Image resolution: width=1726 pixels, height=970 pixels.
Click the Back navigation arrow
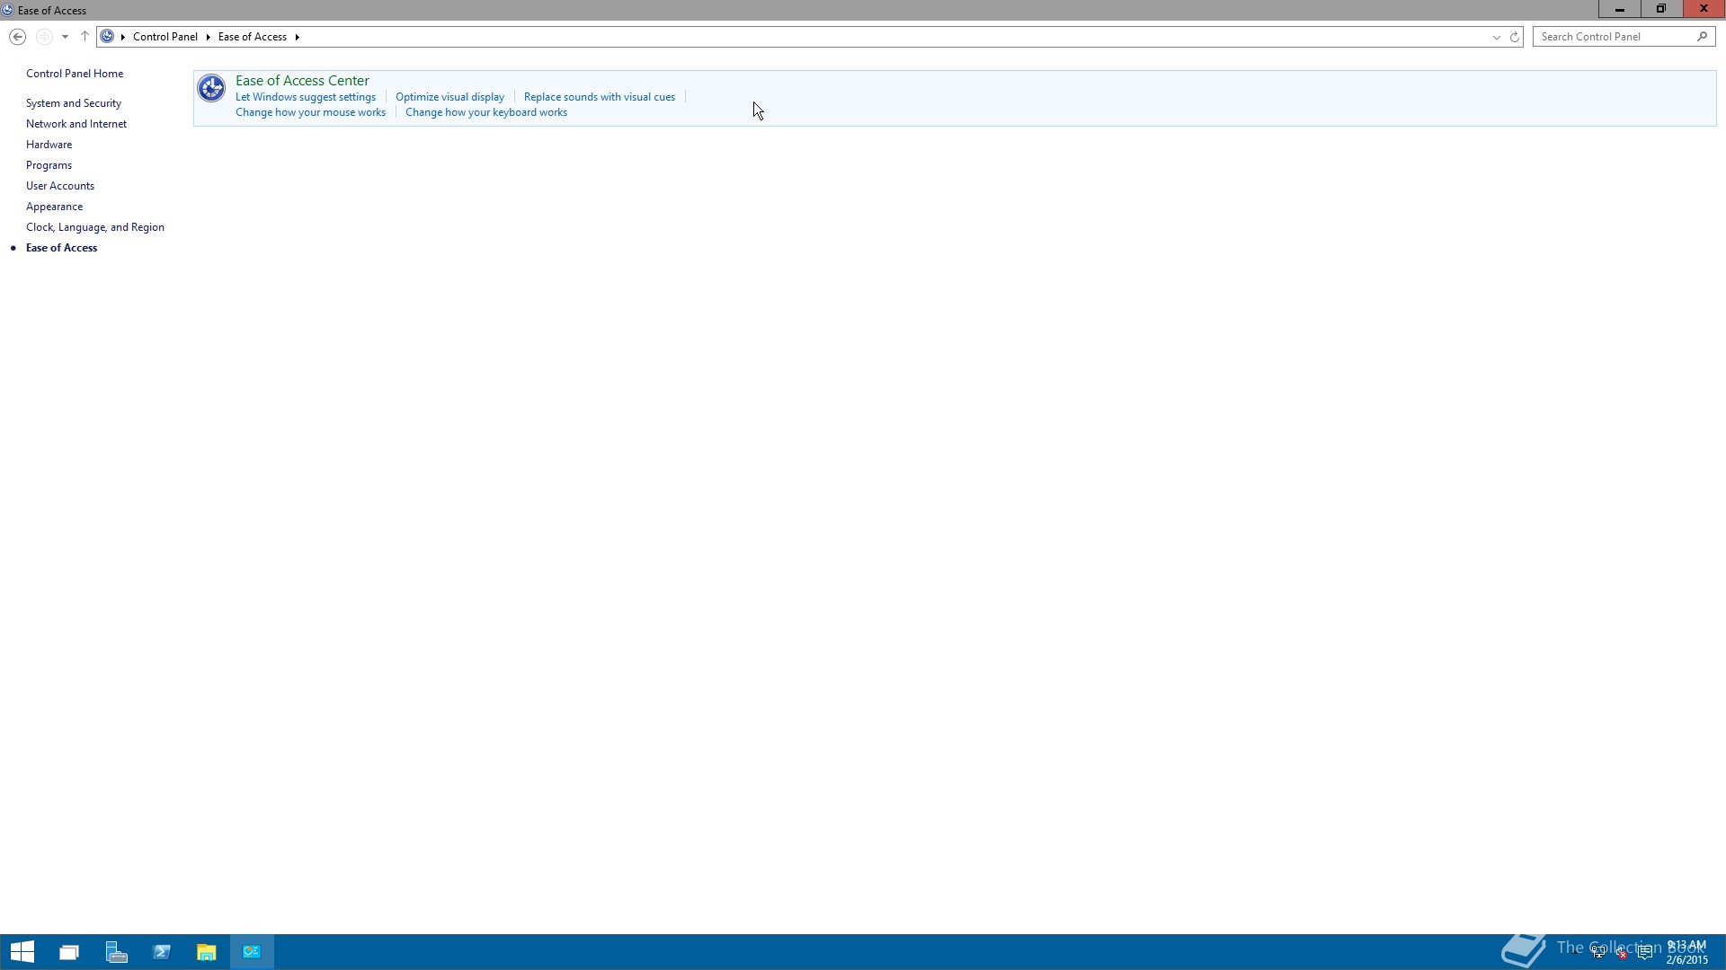click(x=17, y=37)
